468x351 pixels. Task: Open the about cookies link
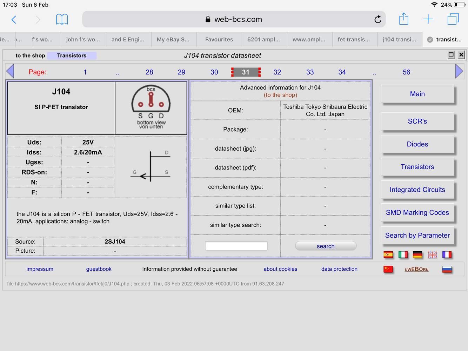pyautogui.click(x=280, y=269)
